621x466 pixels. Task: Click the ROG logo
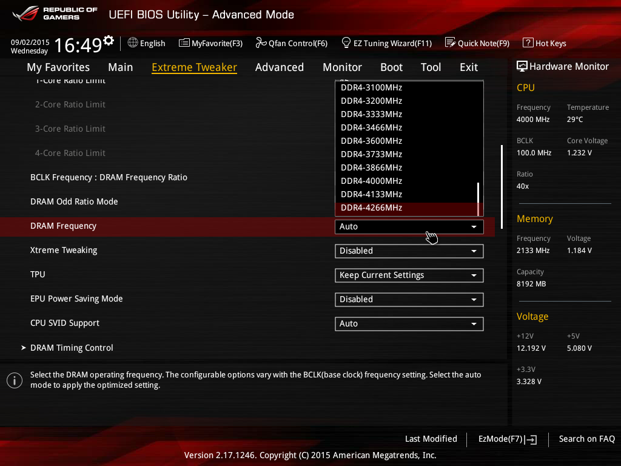point(25,13)
